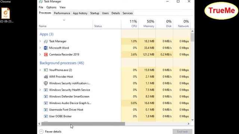Open the PDF file on the desktop
Screen dimensions: 239x134
coord(6,13)
